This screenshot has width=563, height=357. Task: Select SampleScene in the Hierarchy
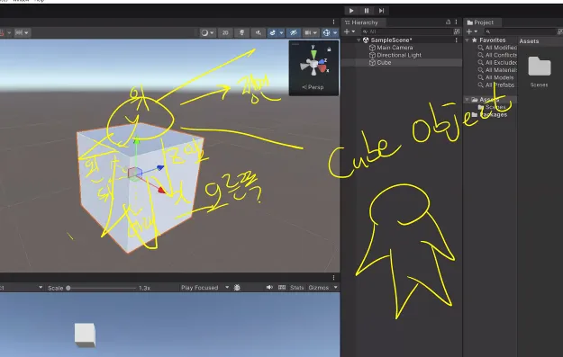point(391,40)
